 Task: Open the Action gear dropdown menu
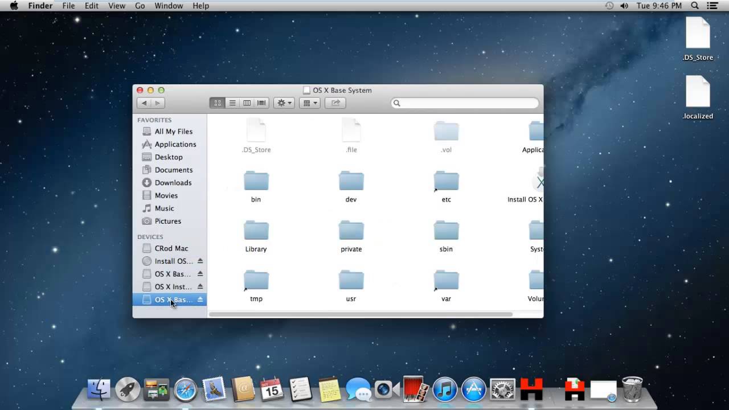tap(284, 103)
